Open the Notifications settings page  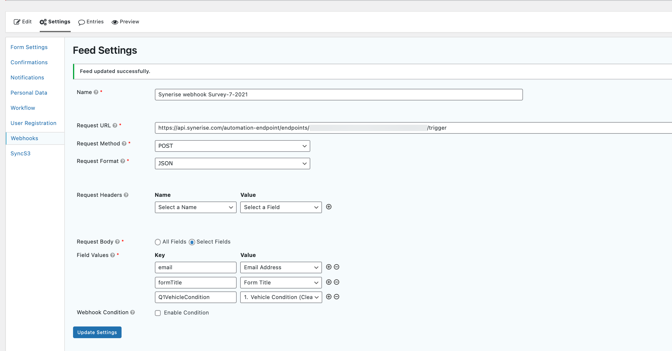tap(27, 77)
